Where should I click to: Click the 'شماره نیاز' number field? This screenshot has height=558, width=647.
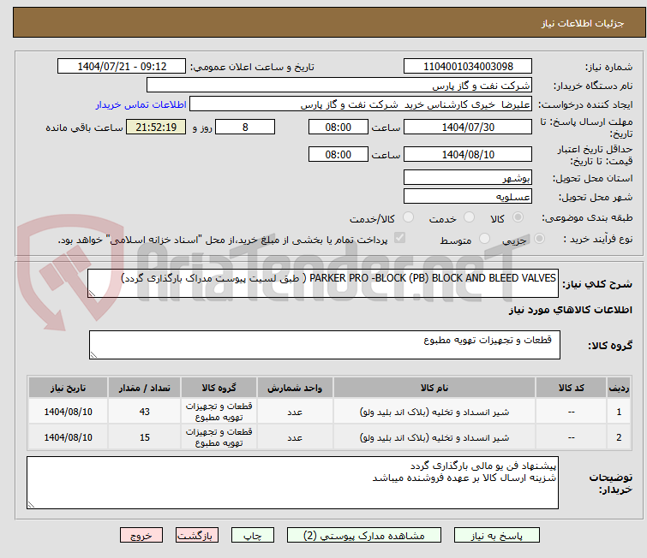pos(467,67)
